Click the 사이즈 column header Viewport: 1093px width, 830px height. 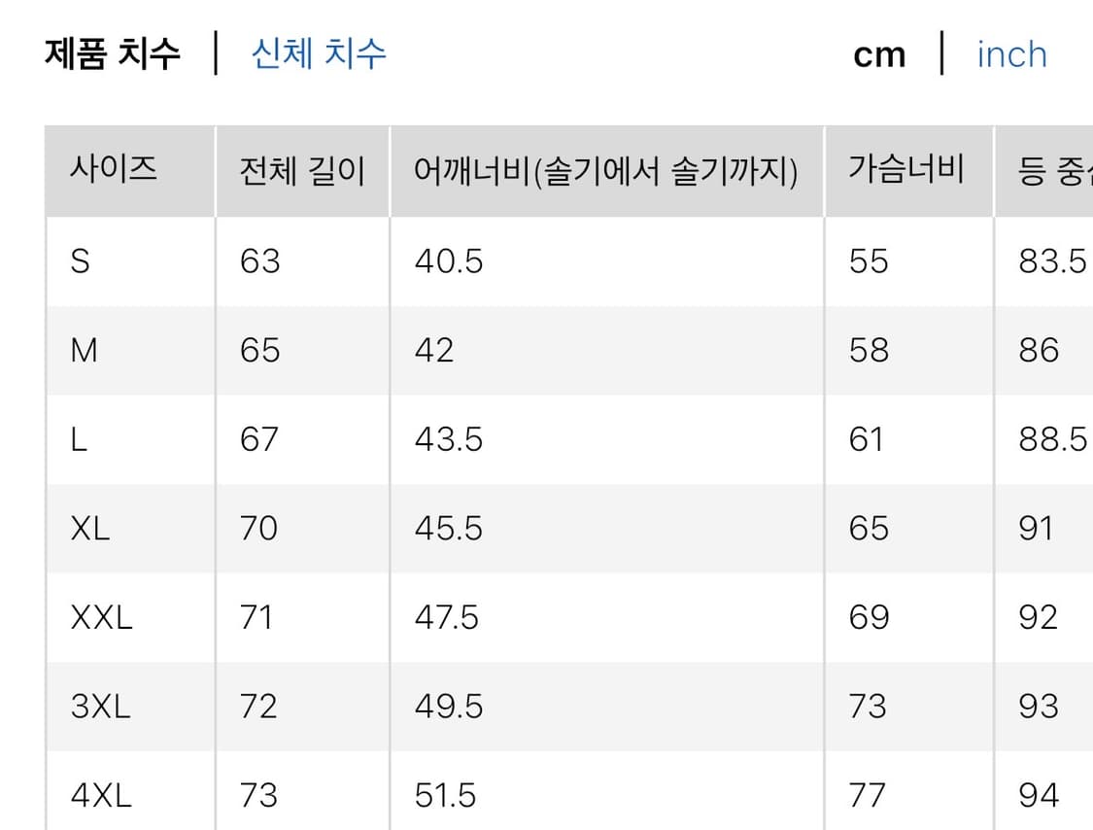coord(114,170)
